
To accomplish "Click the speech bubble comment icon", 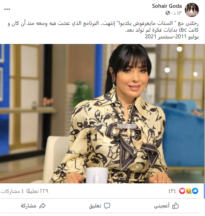I will pos(107,206).
